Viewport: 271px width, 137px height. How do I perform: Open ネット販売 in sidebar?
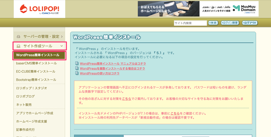coord(24,105)
